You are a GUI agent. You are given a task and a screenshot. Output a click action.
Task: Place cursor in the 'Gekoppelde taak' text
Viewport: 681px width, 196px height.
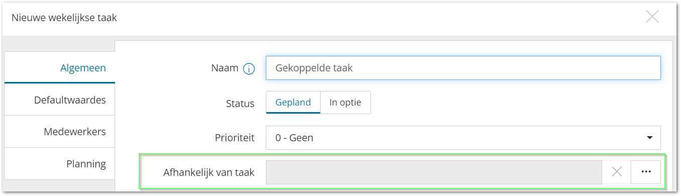(314, 68)
